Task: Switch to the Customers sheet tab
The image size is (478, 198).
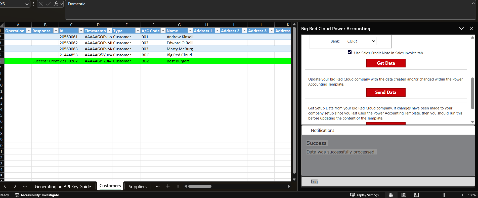Action: (x=110, y=186)
